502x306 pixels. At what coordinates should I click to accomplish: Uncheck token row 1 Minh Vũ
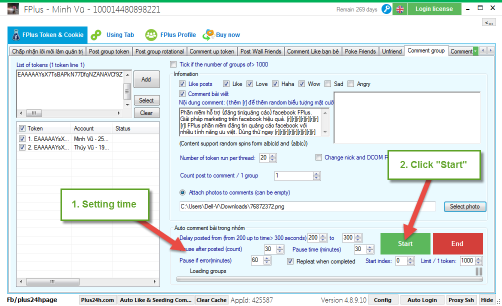22,139
